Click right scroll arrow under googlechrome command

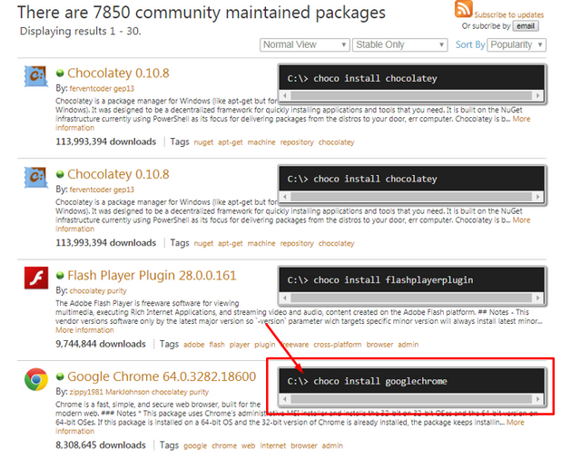click(x=538, y=398)
